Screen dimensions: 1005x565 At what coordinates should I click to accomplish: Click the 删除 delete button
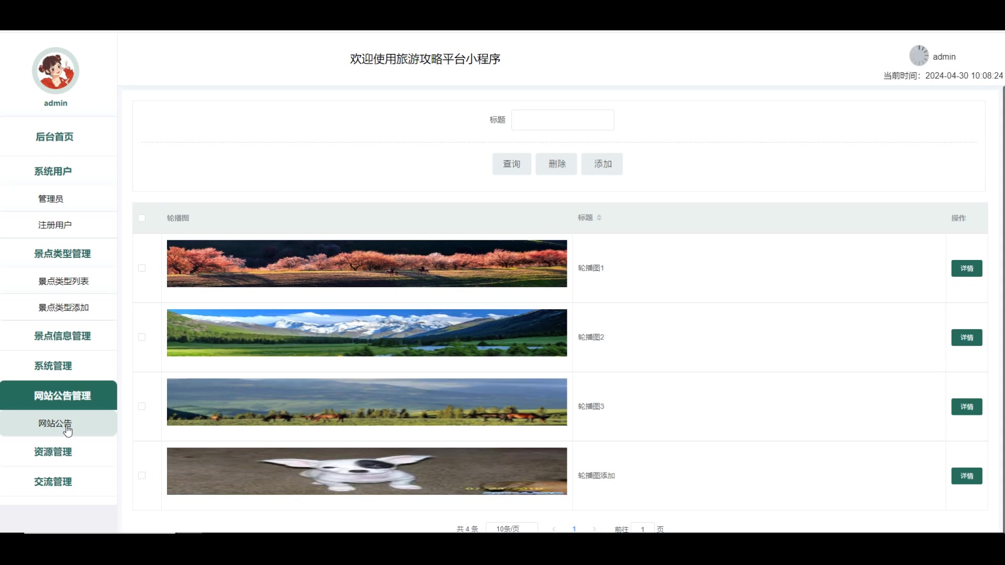[x=556, y=164]
